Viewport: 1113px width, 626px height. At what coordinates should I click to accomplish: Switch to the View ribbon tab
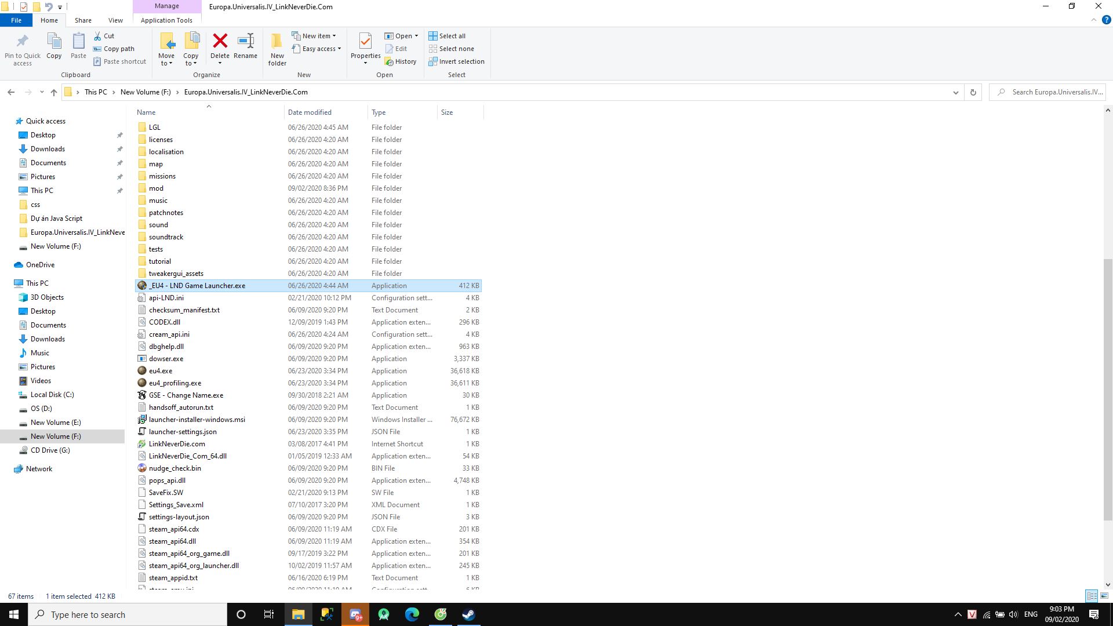click(x=115, y=20)
